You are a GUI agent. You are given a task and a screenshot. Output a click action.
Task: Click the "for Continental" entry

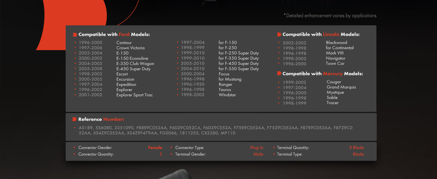(340, 48)
